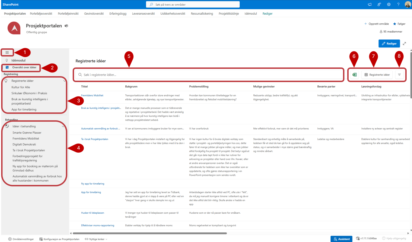Click the settings gear in top bar
412x242 pixels.
pyautogui.click(x=389, y=4)
